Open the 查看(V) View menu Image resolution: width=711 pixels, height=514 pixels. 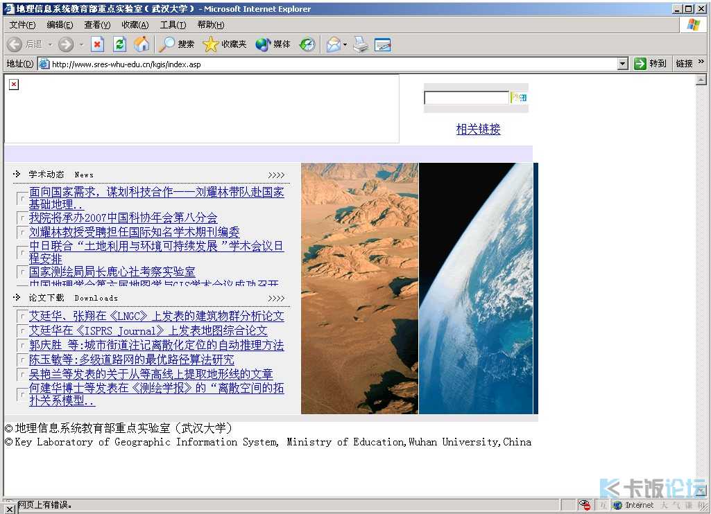click(x=97, y=25)
